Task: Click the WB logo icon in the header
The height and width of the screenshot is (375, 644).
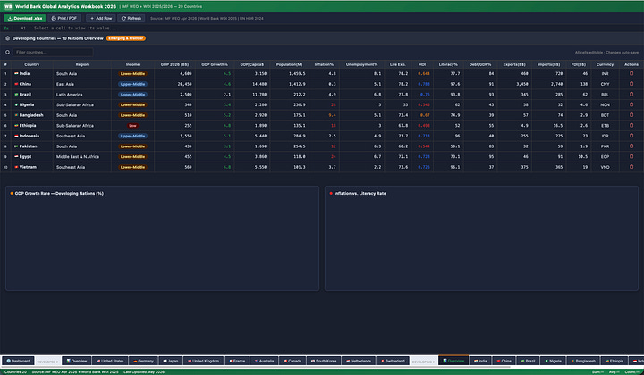Action: tap(8, 6)
